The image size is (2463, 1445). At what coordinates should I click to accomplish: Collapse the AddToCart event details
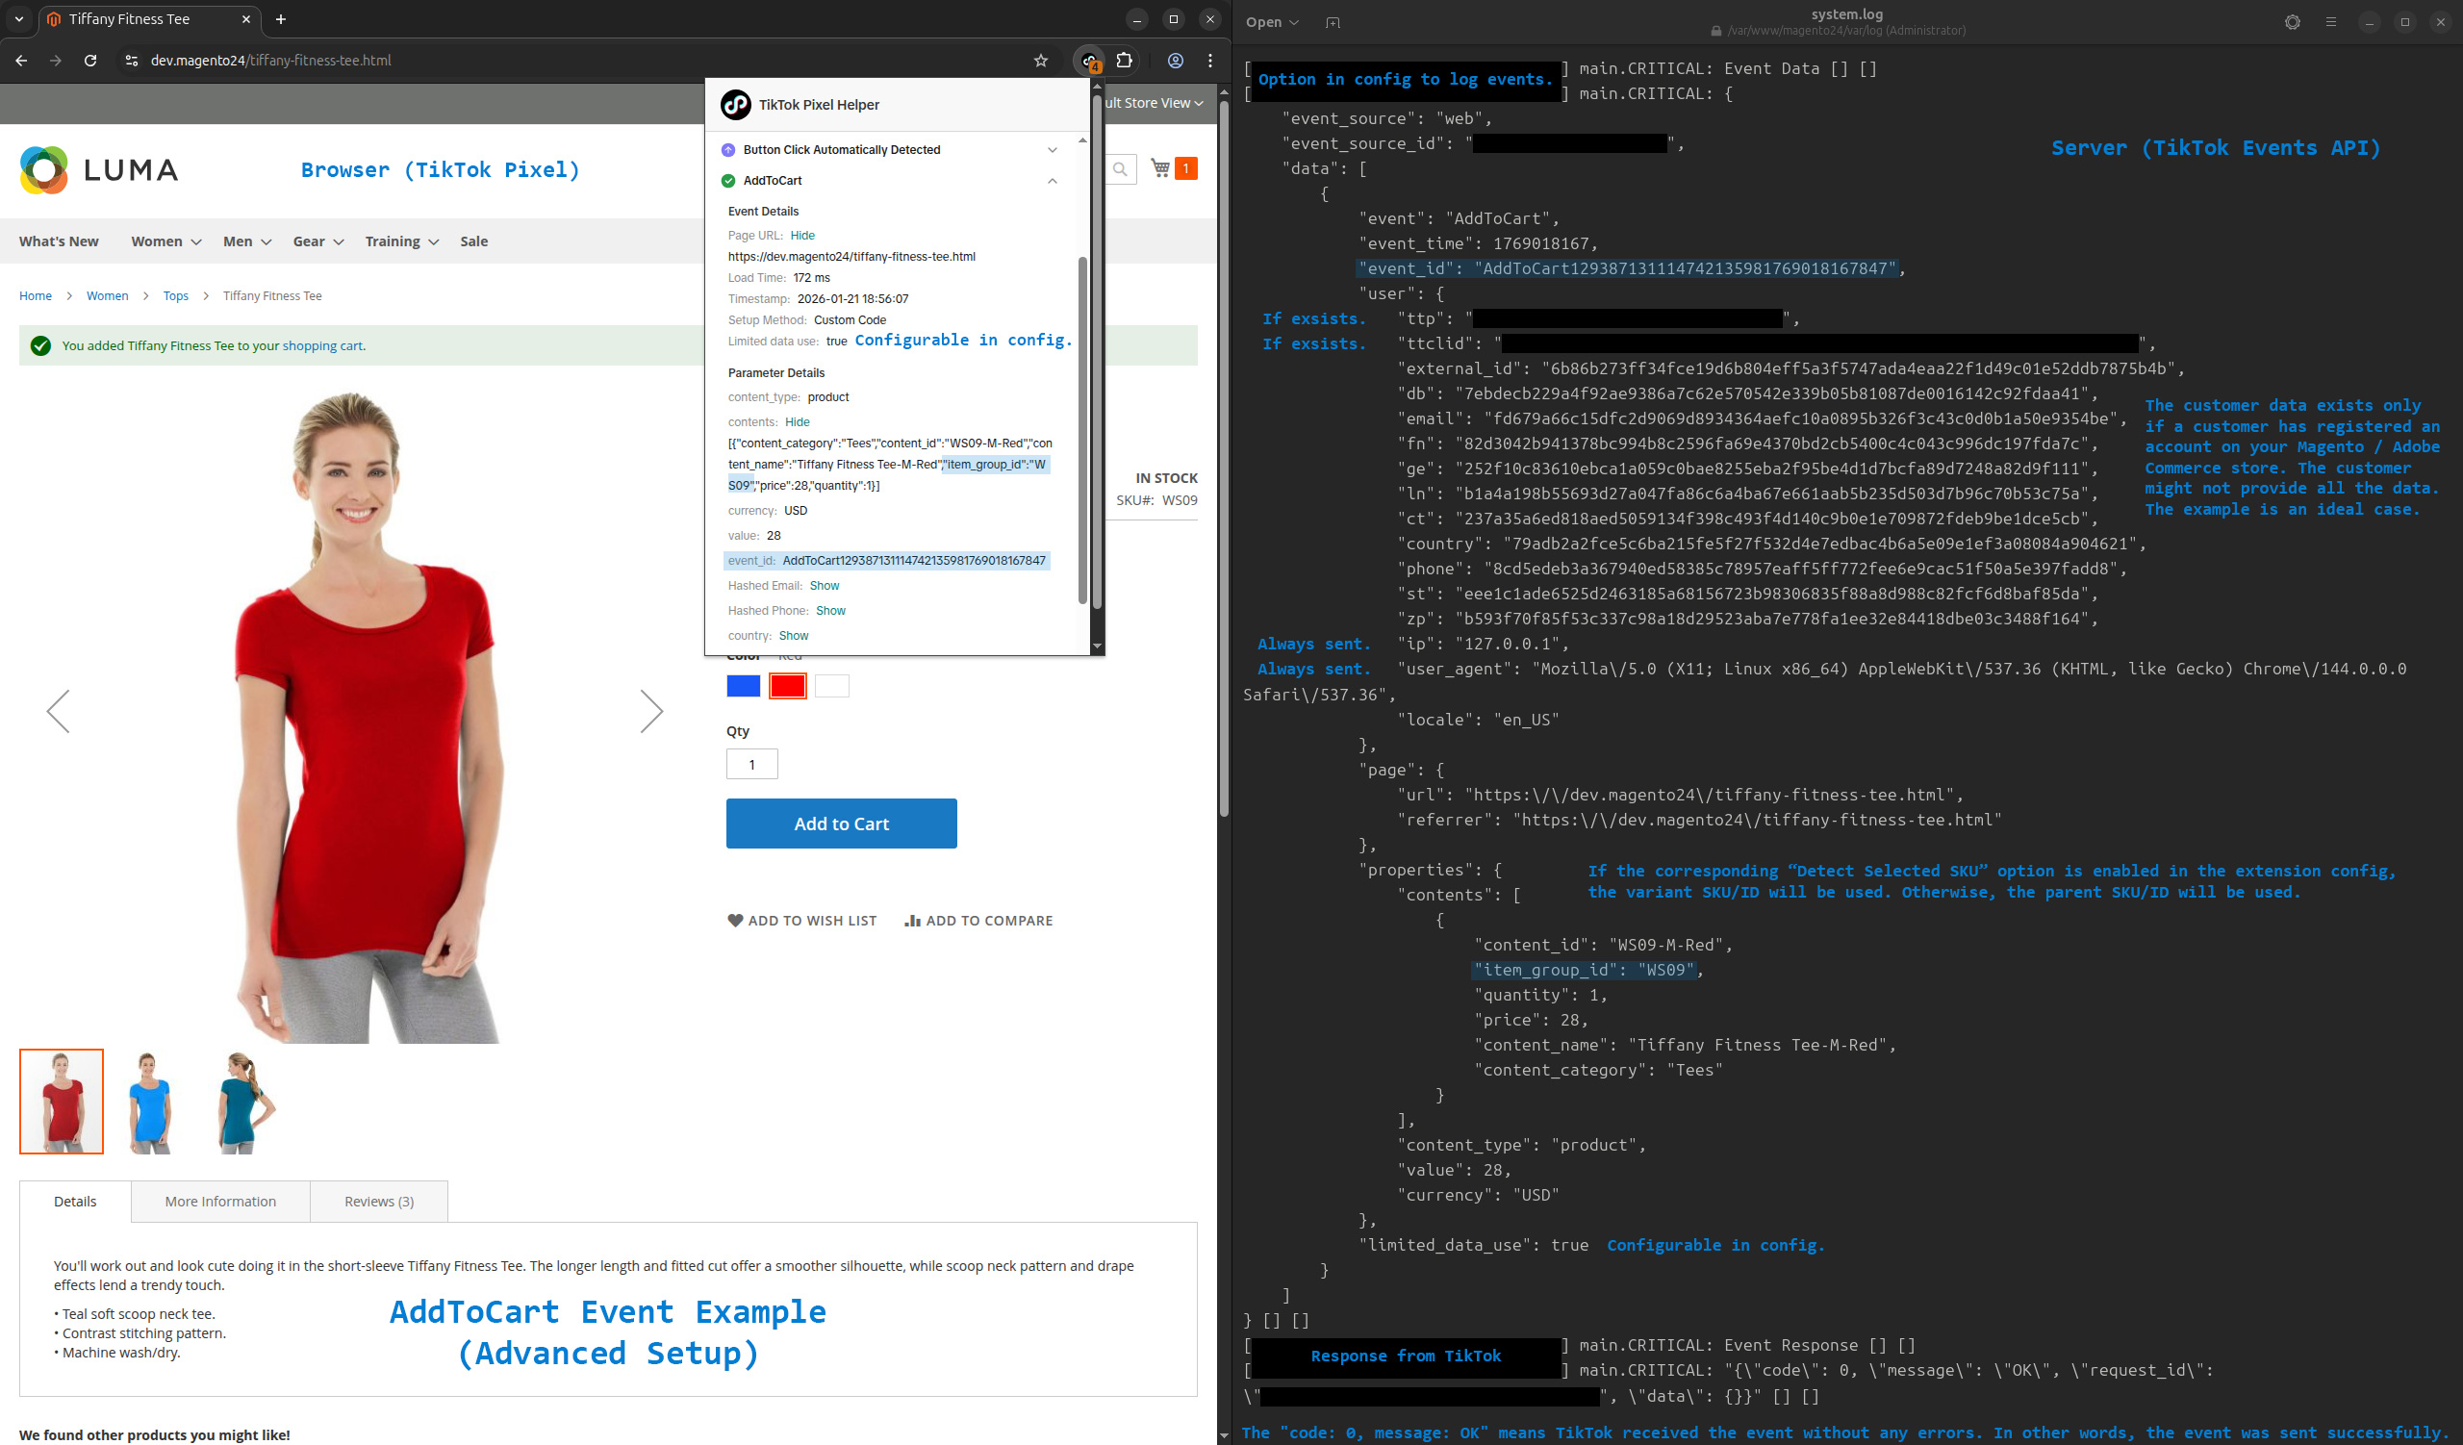1053,181
